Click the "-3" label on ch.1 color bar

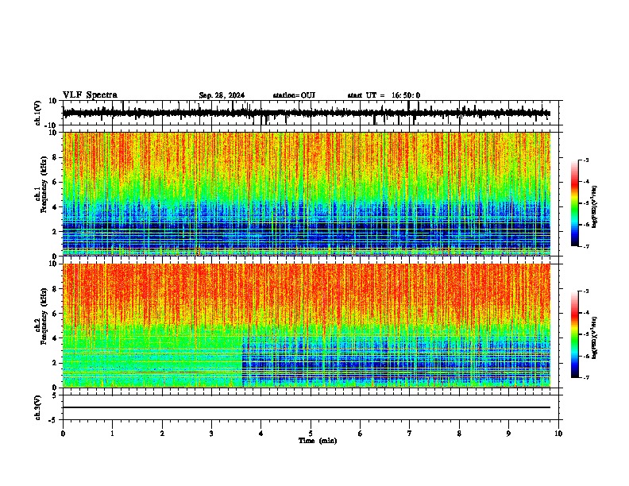click(586, 160)
